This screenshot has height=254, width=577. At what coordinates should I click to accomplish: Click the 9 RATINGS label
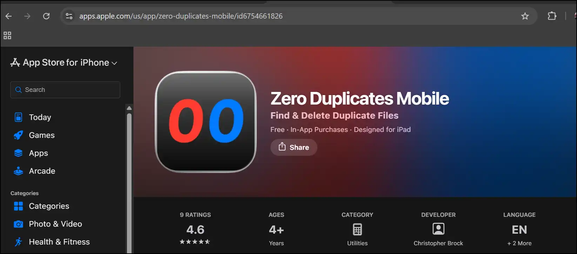[x=195, y=215]
